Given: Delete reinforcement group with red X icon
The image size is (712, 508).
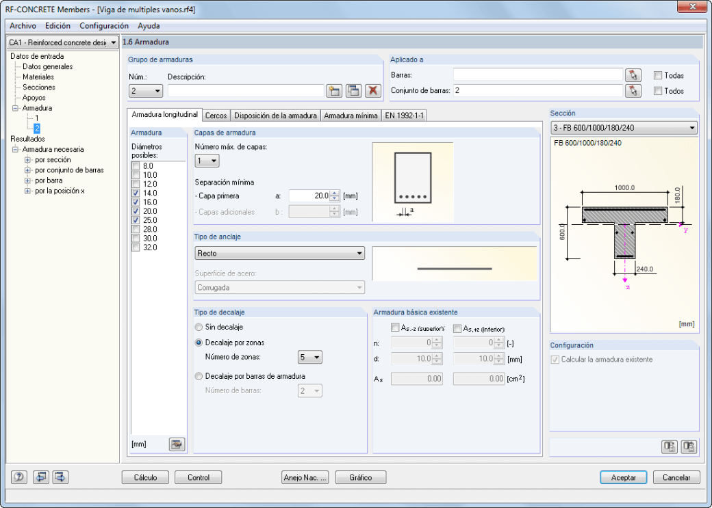Looking at the screenshot, I should point(373,91).
